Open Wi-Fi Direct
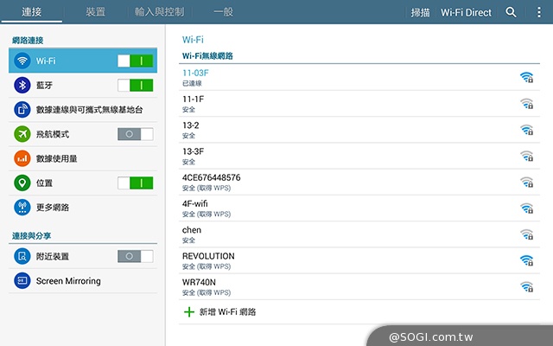The height and width of the screenshot is (346, 553). click(x=466, y=13)
